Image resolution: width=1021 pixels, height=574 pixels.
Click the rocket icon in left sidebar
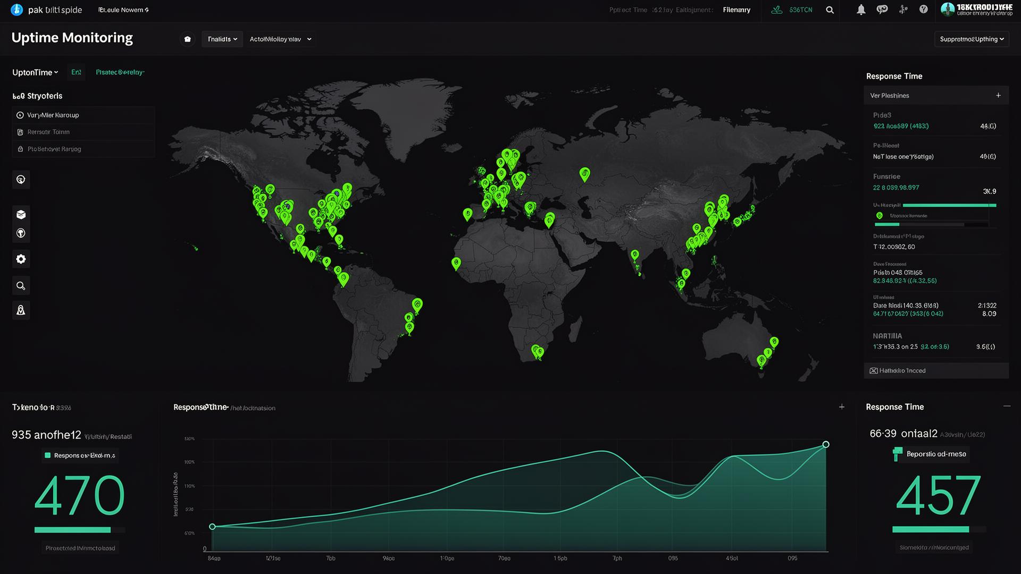pos(21,310)
